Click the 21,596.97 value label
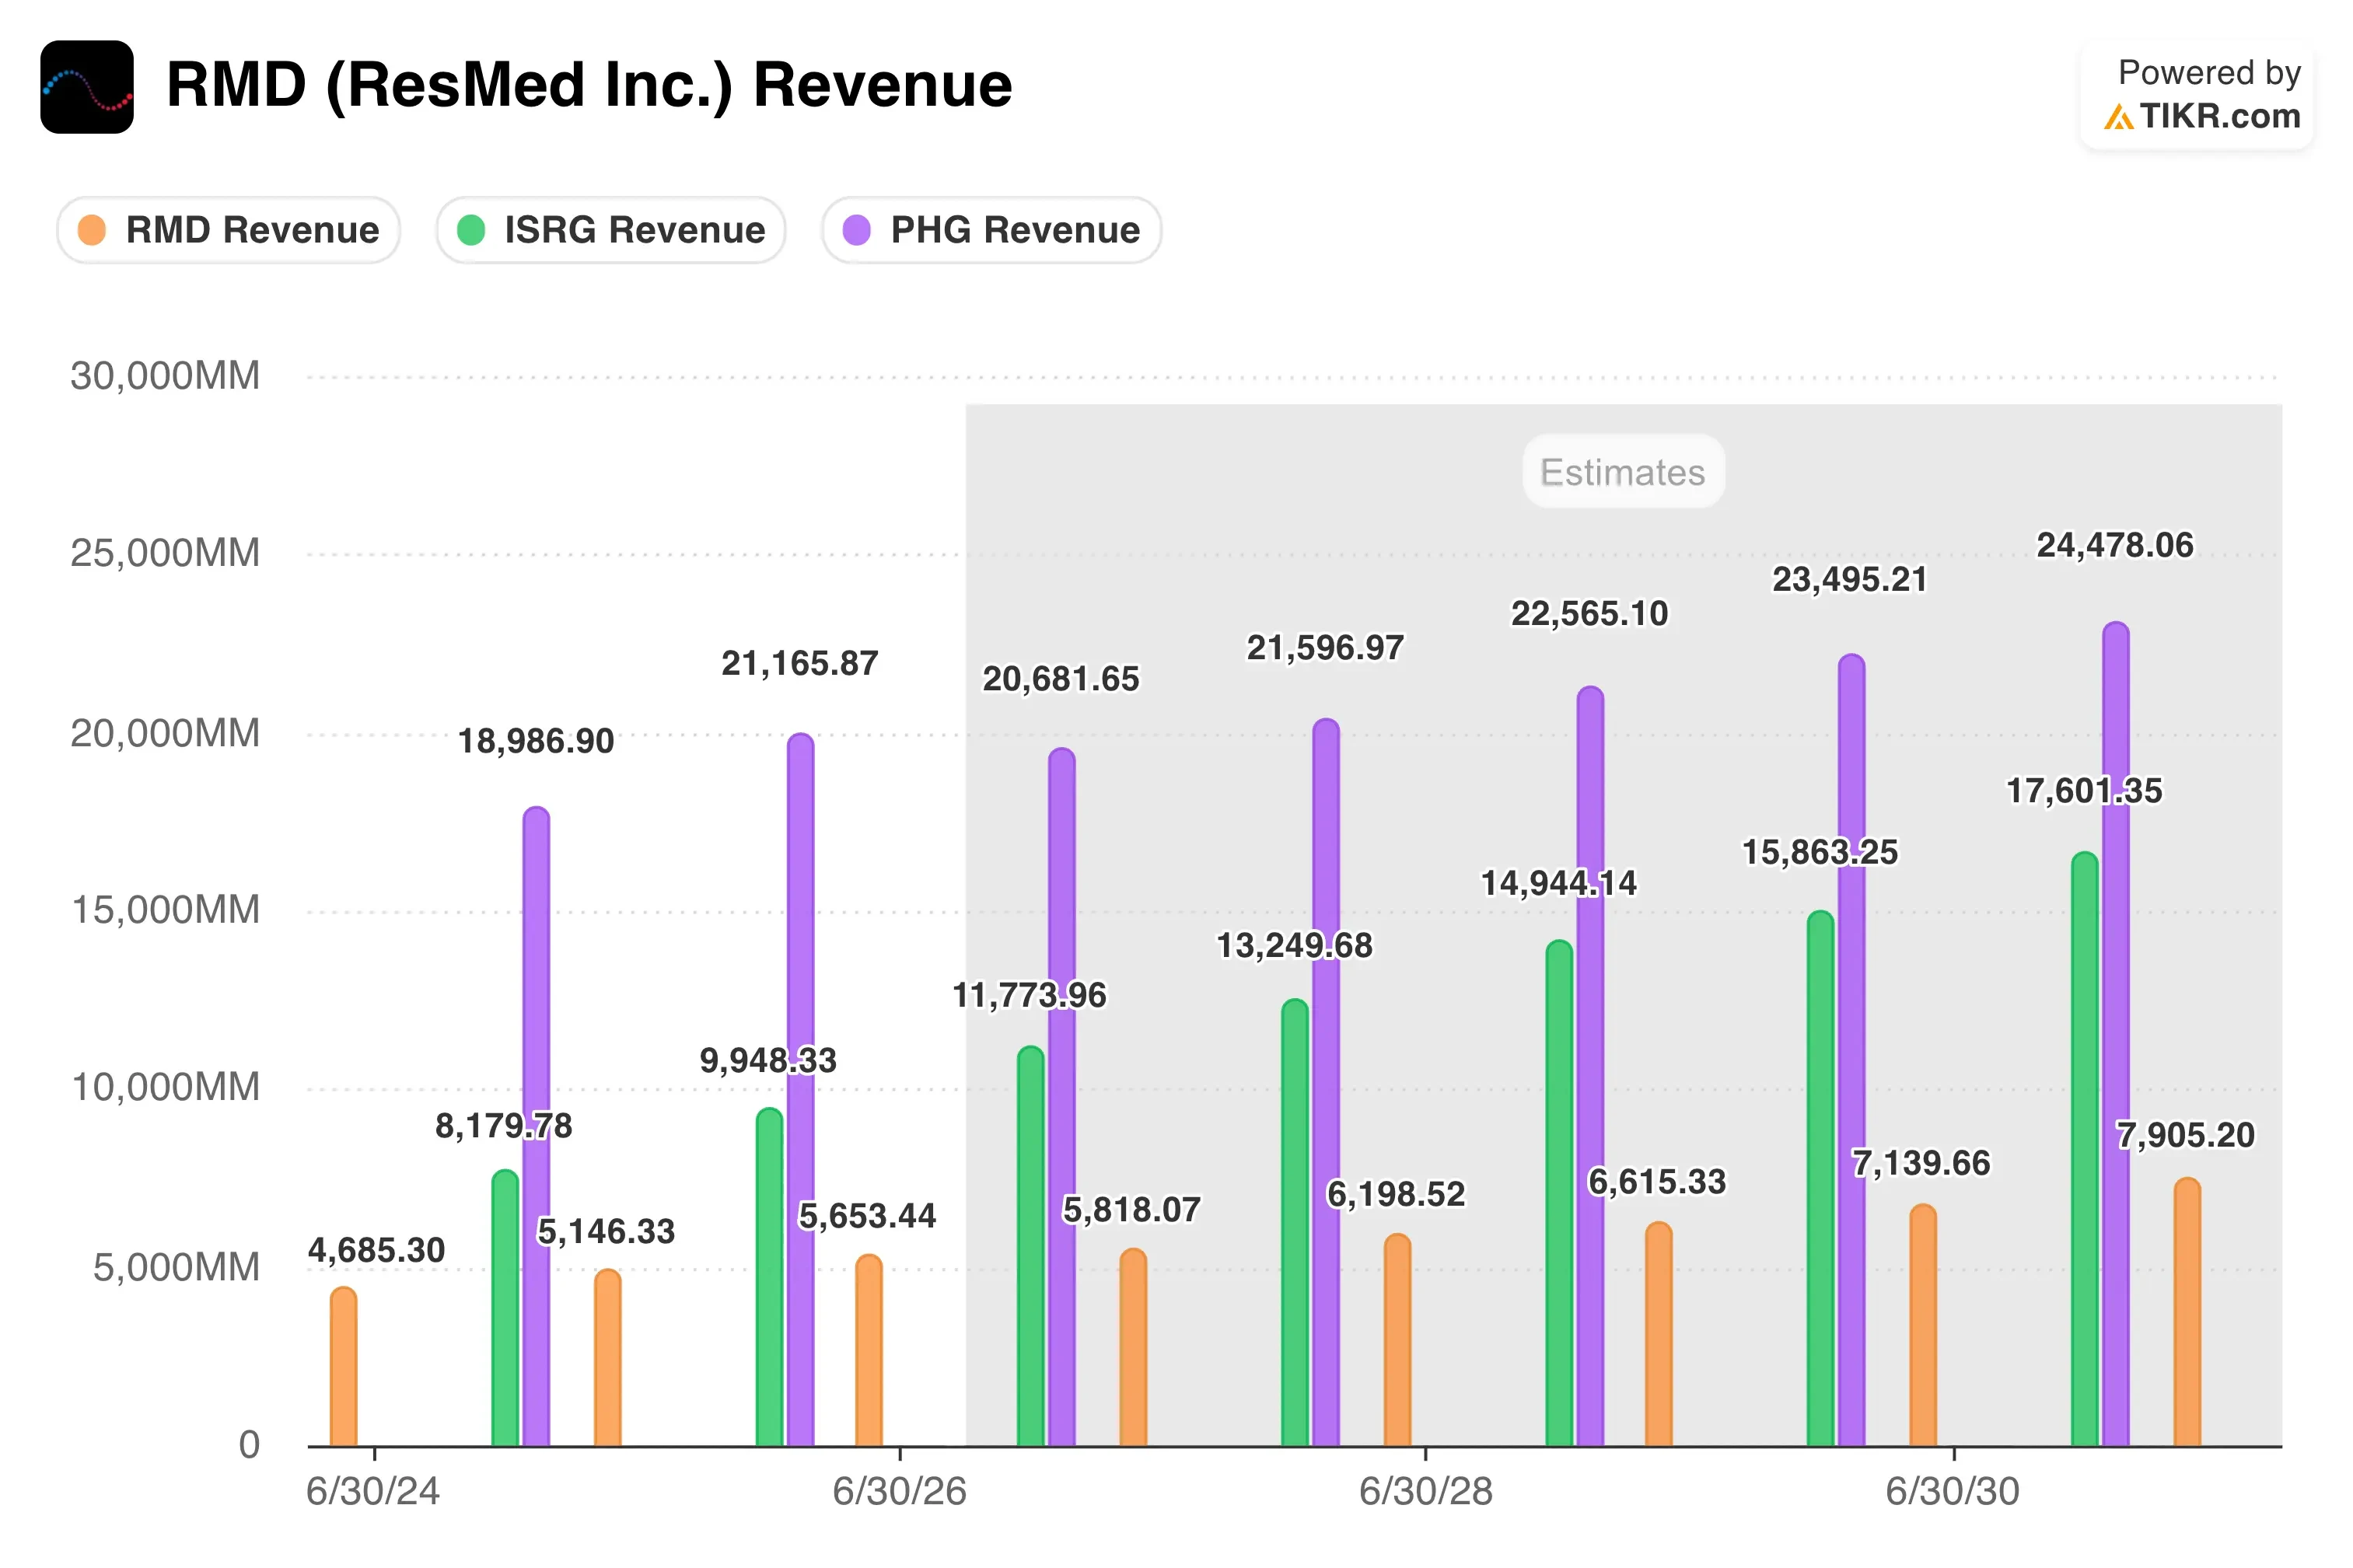2353x1568 pixels. 1325,648
